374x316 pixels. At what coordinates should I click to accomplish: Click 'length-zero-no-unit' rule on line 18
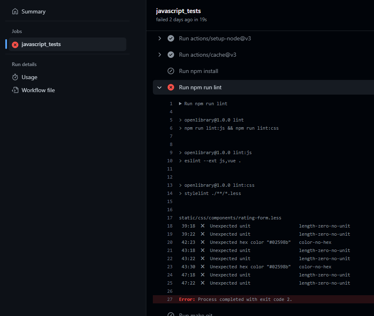[325, 226]
